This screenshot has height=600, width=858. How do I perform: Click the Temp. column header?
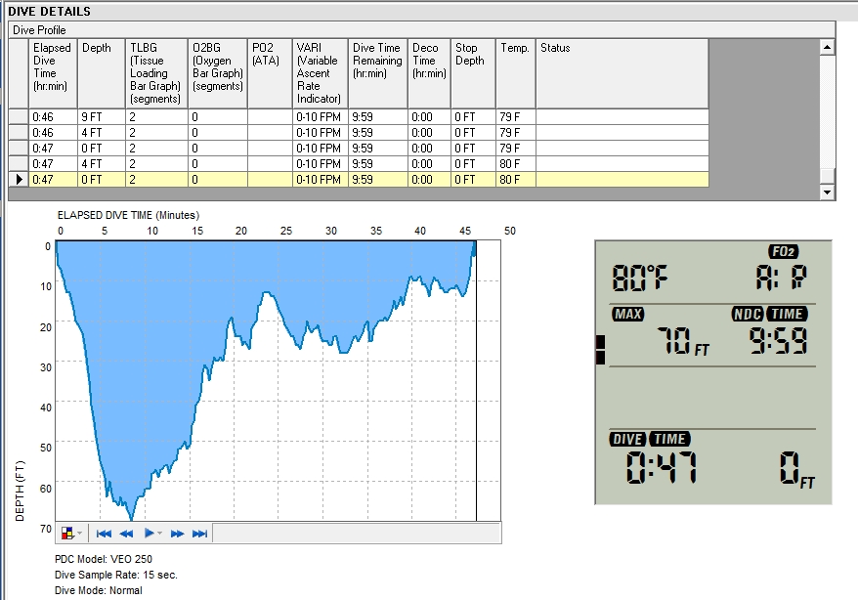(x=515, y=73)
